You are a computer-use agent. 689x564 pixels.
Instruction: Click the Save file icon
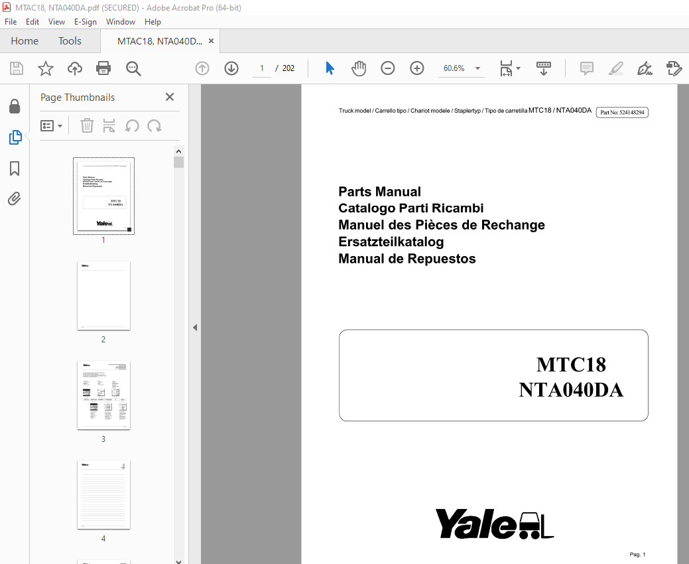click(x=17, y=68)
